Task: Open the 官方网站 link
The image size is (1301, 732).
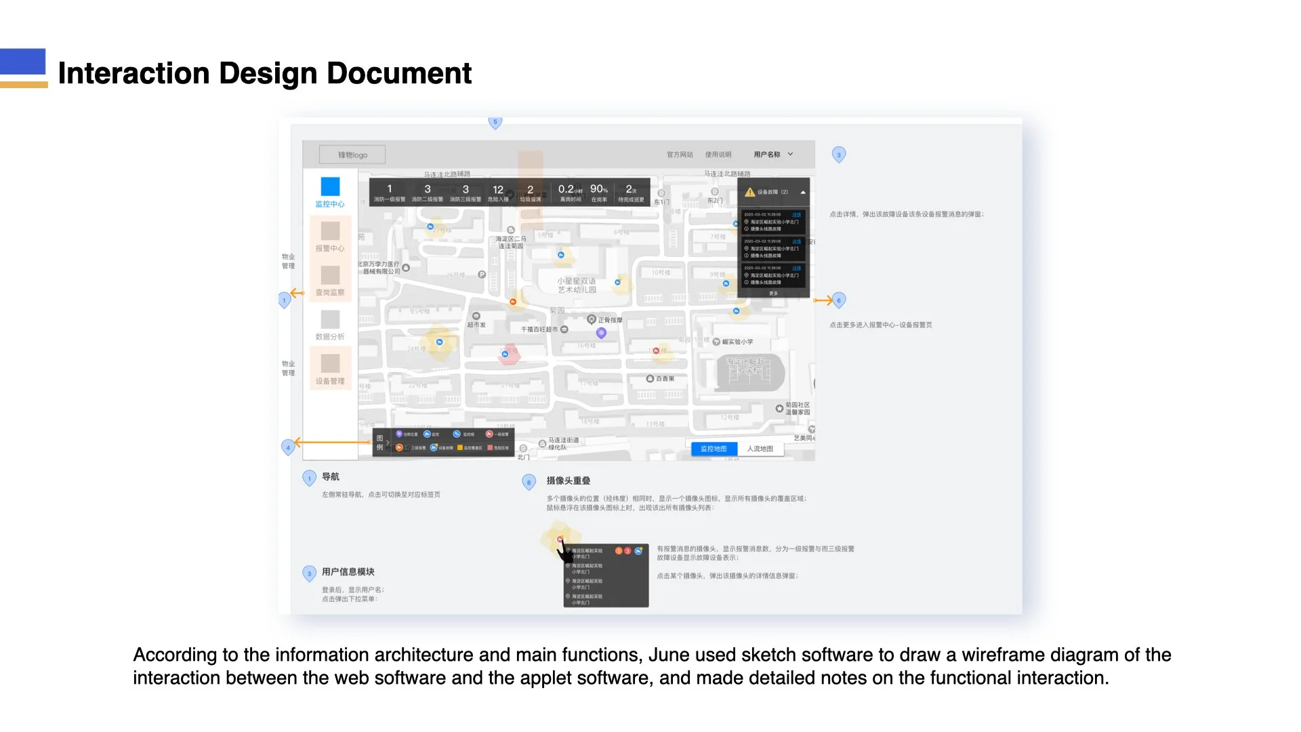Action: click(680, 155)
